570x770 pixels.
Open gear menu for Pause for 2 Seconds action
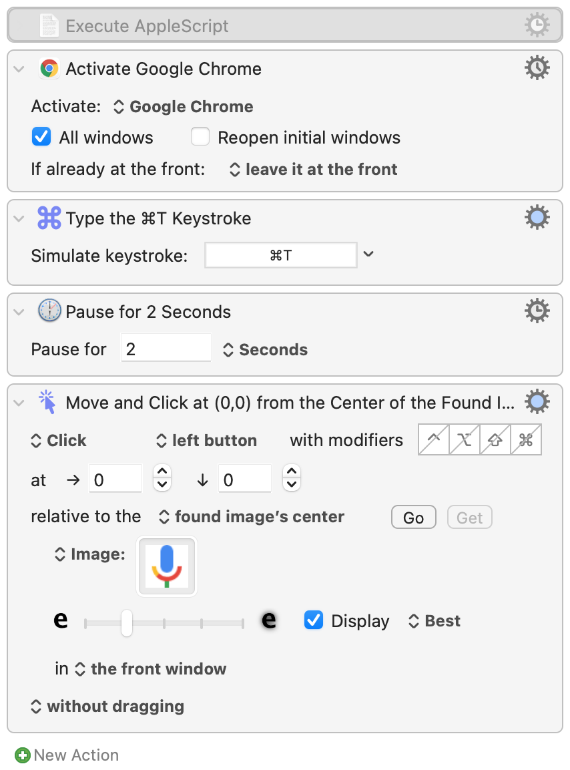[537, 311]
